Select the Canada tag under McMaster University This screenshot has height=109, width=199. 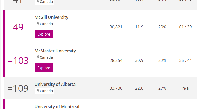point(45,57)
